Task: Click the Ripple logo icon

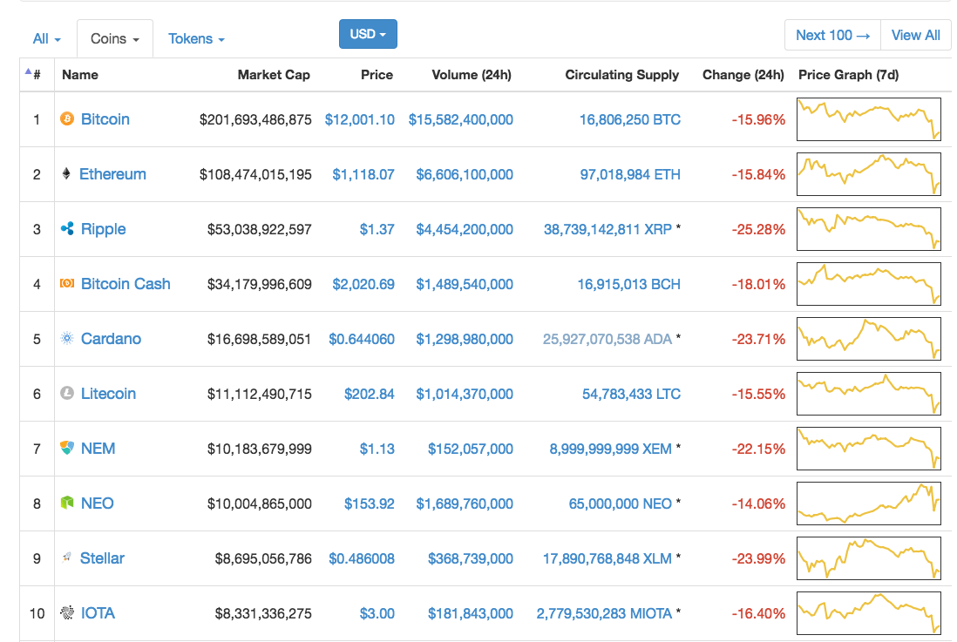Action: pyautogui.click(x=67, y=229)
